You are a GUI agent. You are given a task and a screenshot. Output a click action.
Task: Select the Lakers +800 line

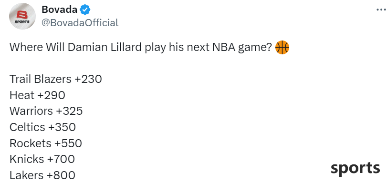pos(42,175)
